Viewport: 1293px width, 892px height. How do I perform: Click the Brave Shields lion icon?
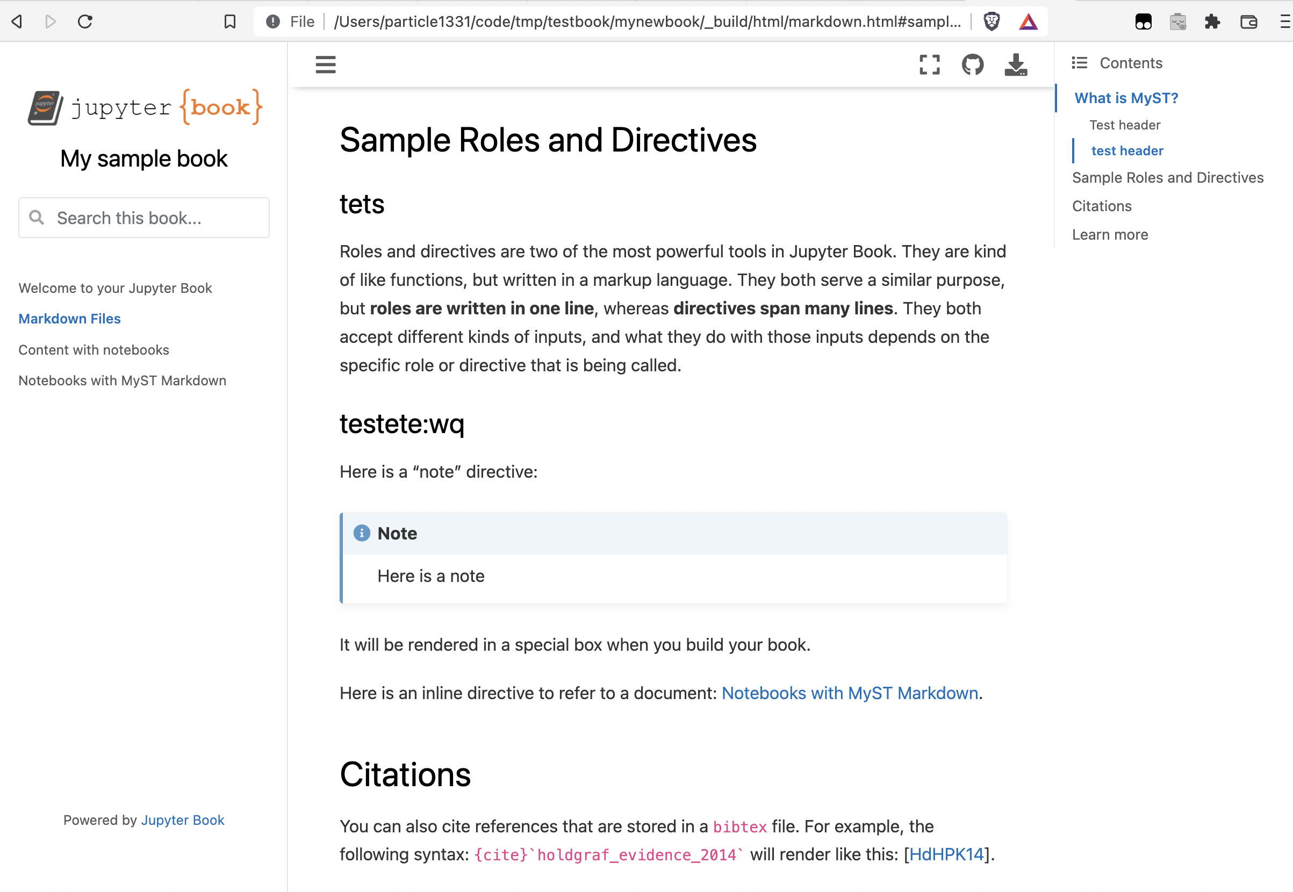991,22
